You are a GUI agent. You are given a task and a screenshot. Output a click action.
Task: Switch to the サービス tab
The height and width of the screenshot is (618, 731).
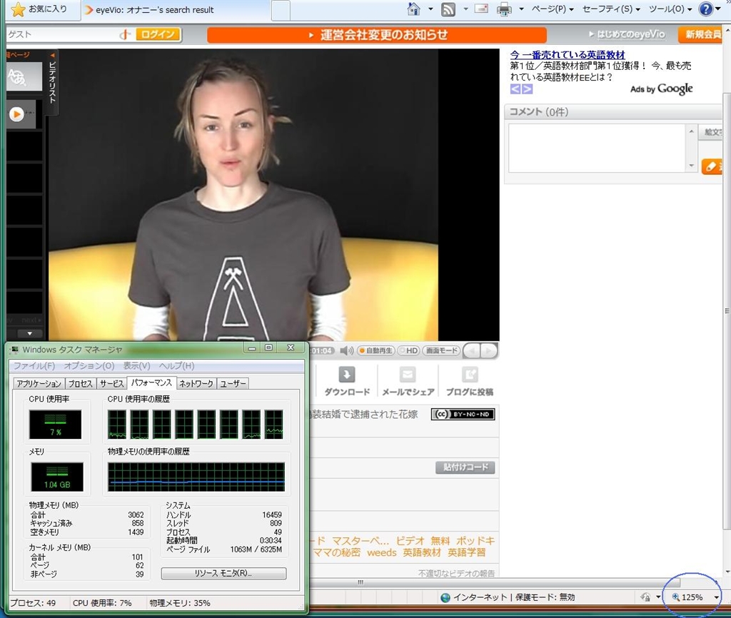point(112,383)
